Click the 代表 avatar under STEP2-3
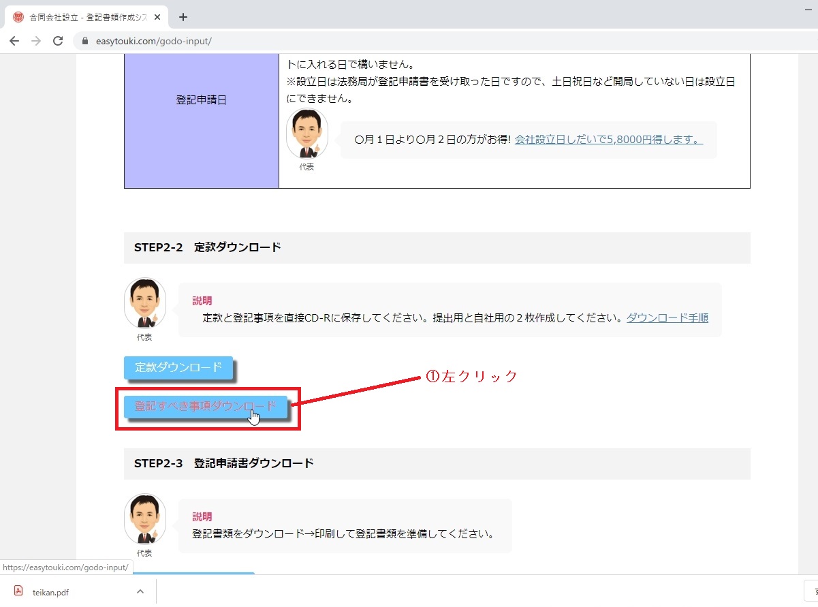 pyautogui.click(x=144, y=519)
